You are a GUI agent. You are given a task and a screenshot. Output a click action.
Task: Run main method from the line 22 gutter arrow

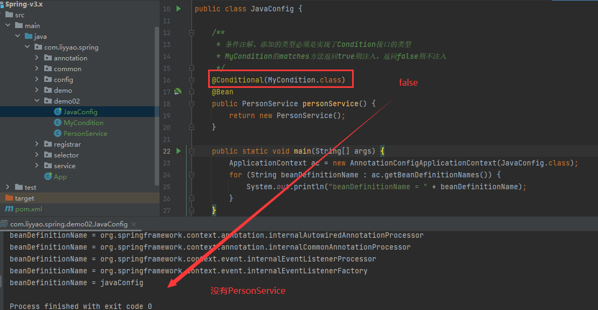point(178,151)
